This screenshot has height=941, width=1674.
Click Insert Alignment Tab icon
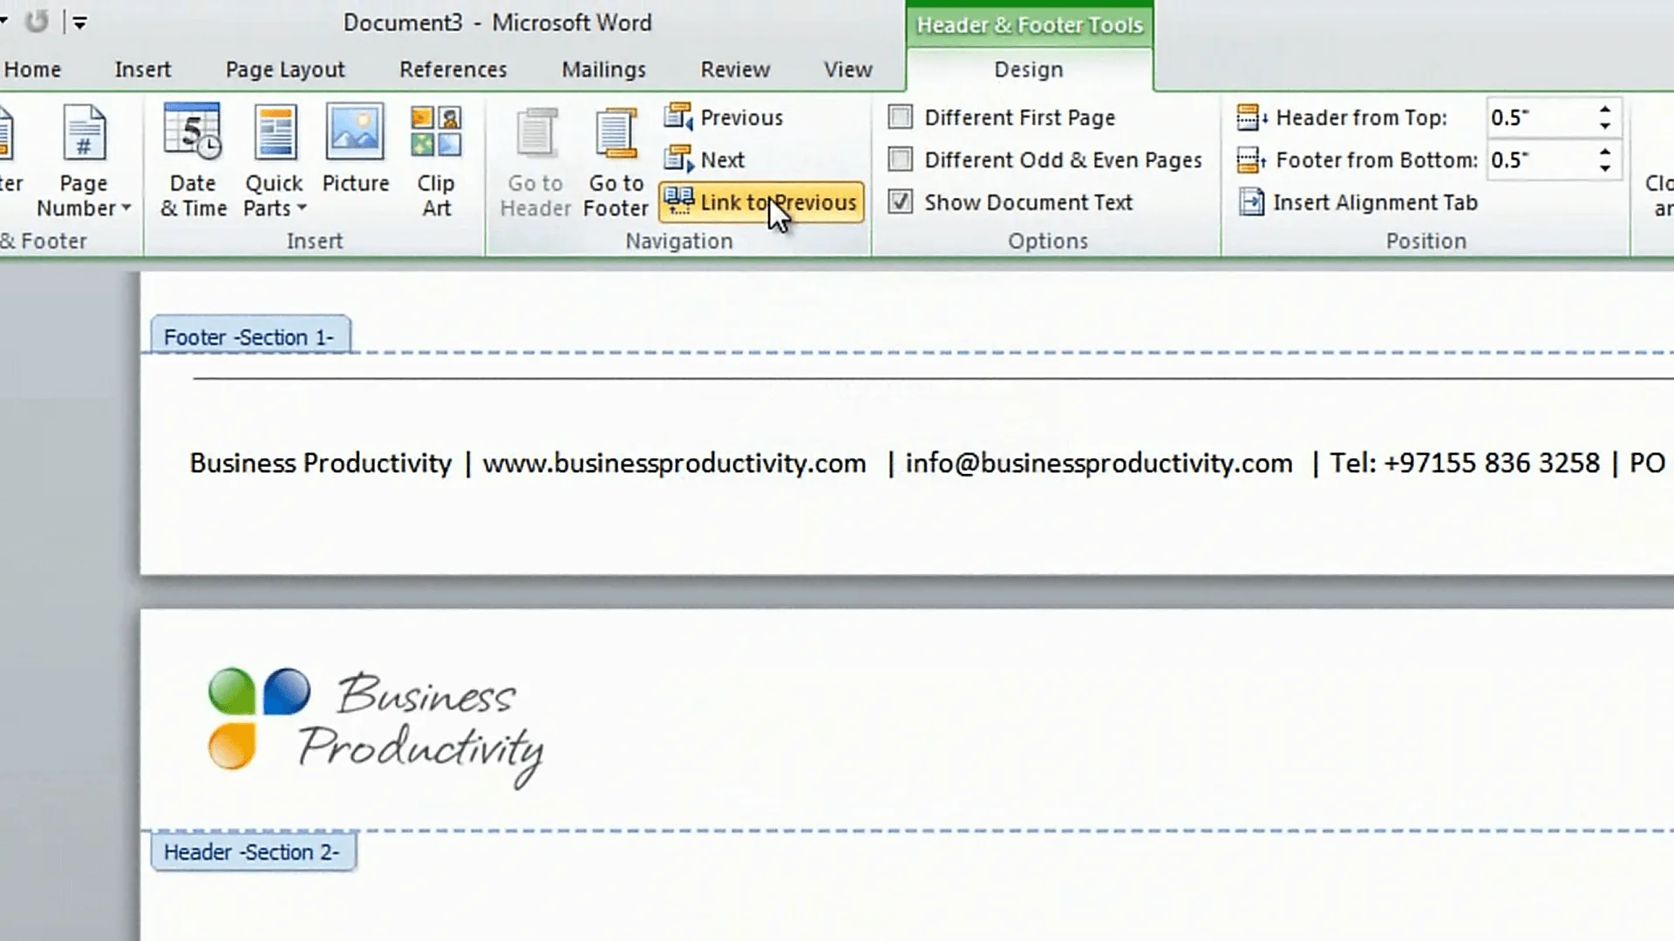coord(1252,203)
